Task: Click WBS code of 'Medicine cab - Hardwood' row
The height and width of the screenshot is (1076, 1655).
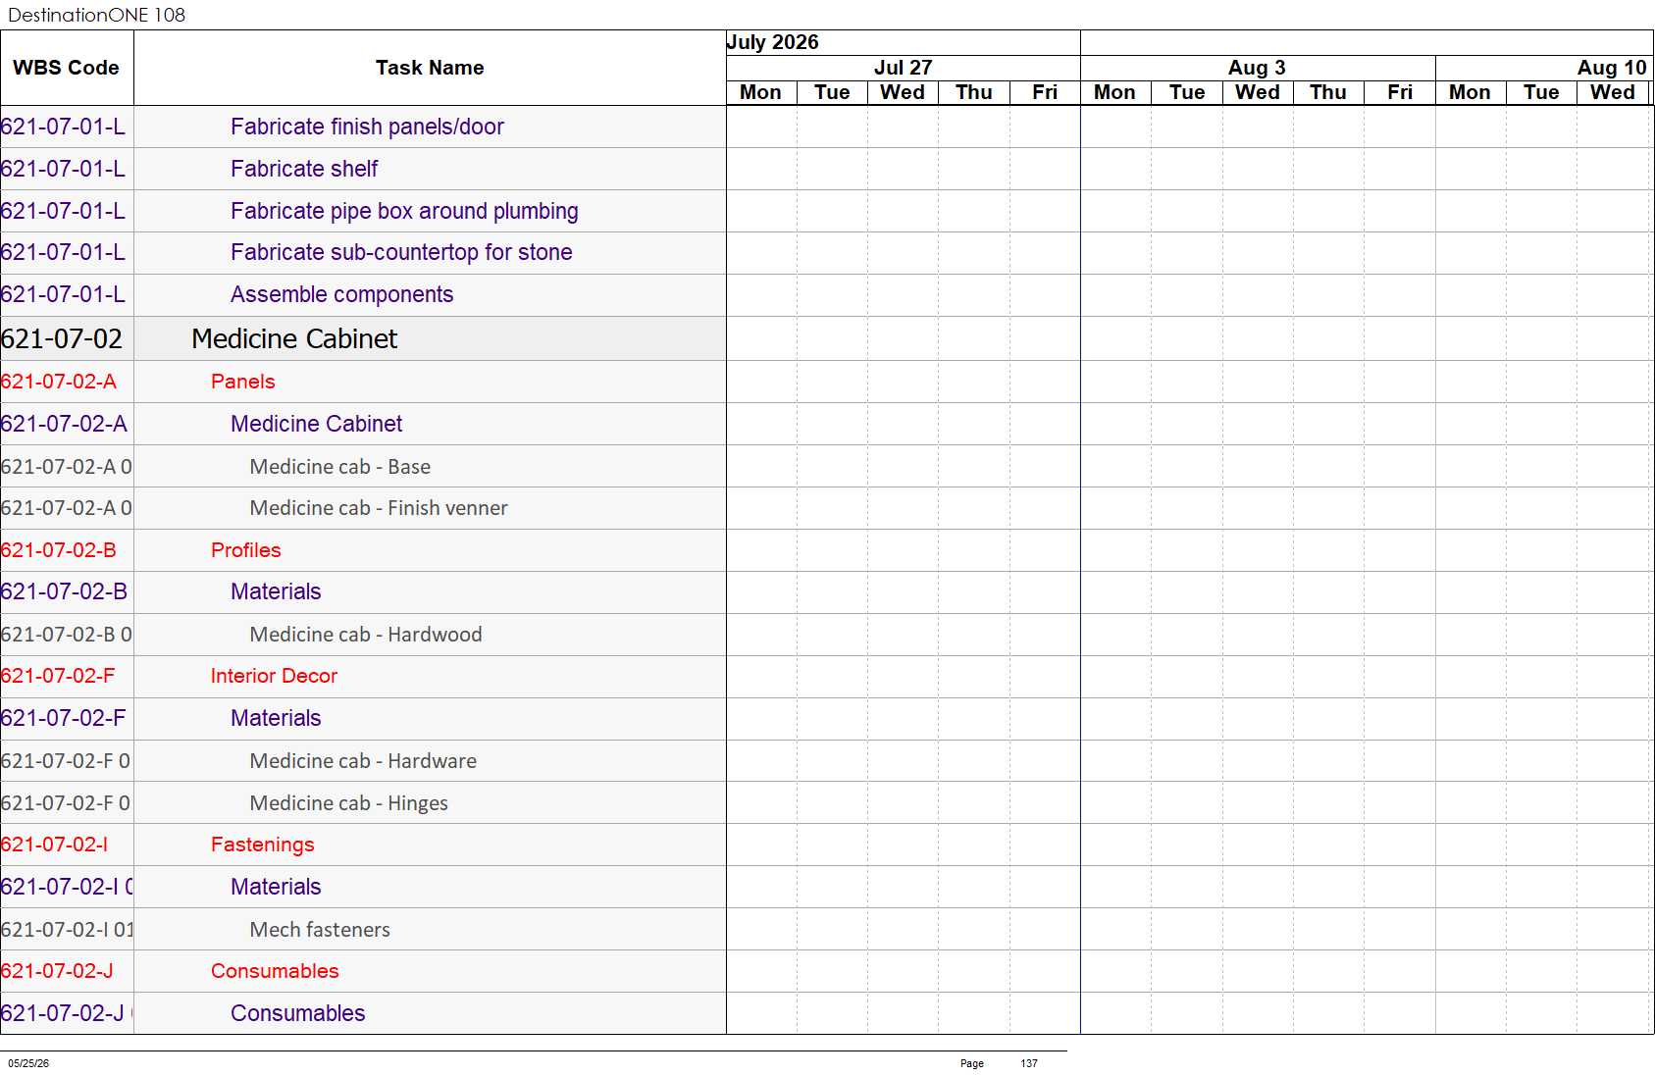Action: tap(67, 635)
